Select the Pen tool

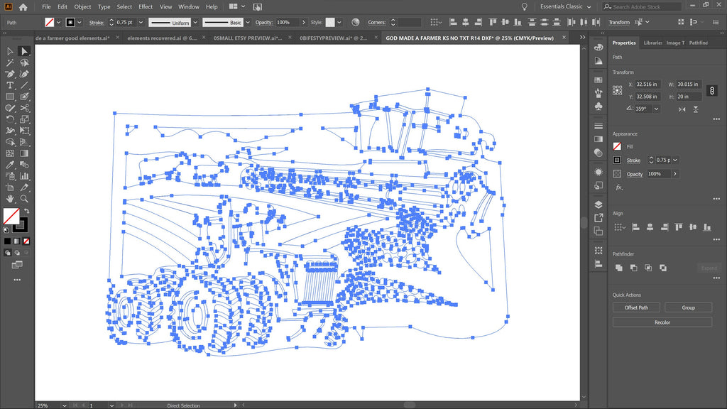pos(10,74)
